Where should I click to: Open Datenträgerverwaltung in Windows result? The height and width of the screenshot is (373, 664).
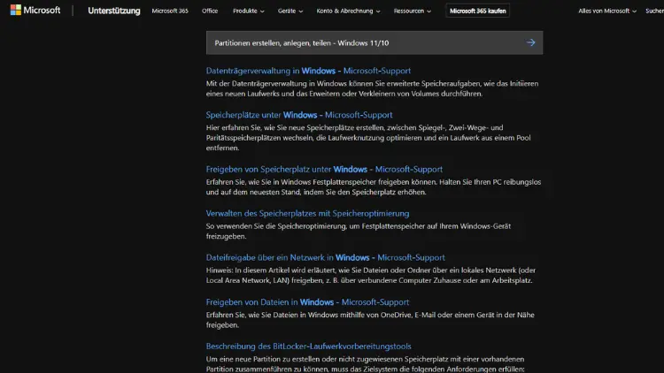tap(308, 71)
